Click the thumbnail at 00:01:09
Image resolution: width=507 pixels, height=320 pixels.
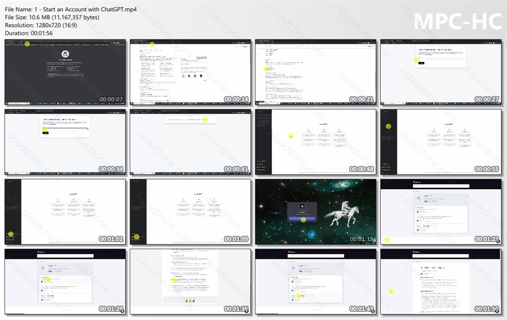(x=190, y=212)
